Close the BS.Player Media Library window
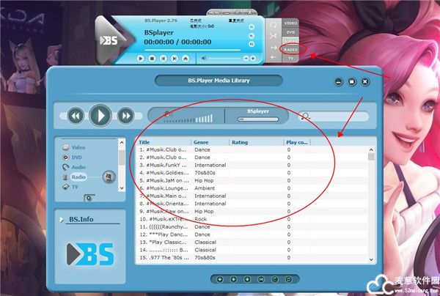440x296 pixels. (364, 82)
